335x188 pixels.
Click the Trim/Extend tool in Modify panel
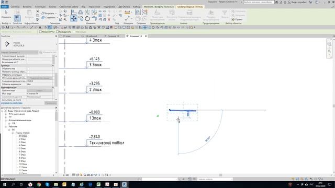pyautogui.click(x=94, y=19)
